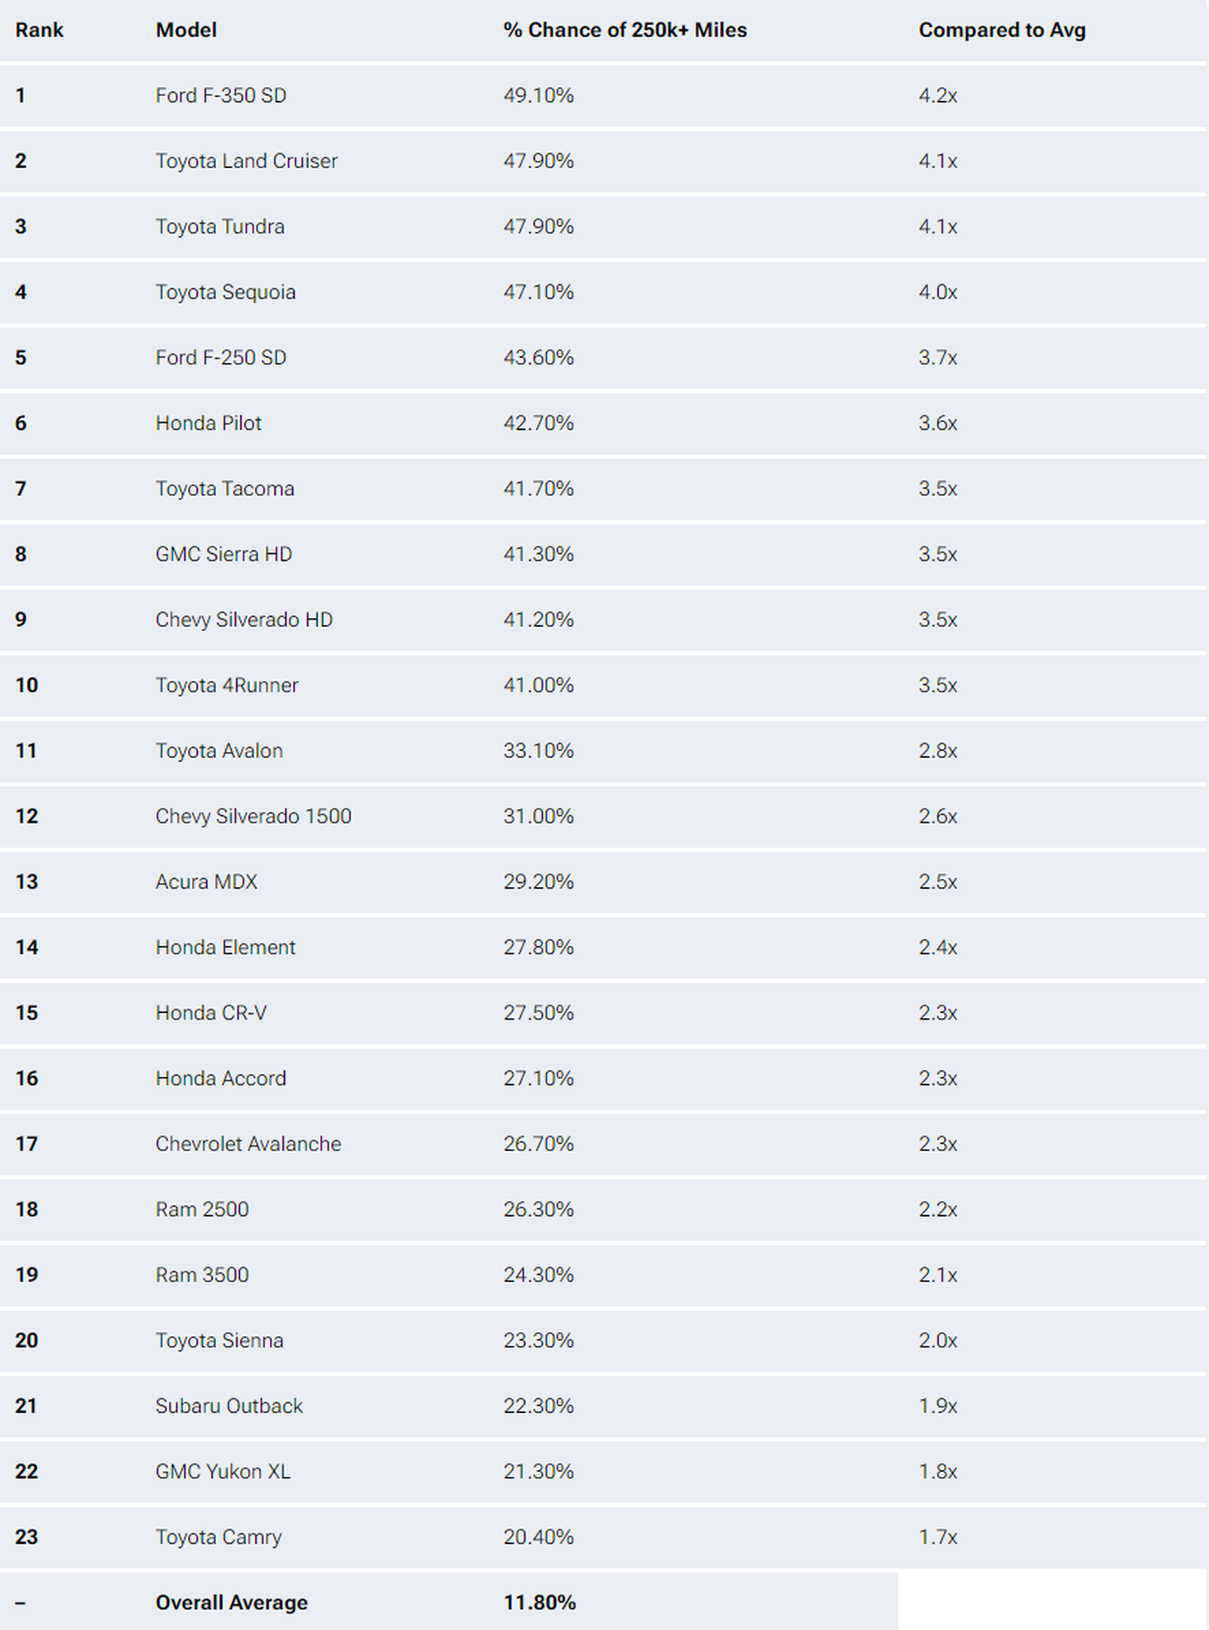1209x1630 pixels.
Task: Select the 2.8x value for Toyota Avalon
Action: (937, 750)
